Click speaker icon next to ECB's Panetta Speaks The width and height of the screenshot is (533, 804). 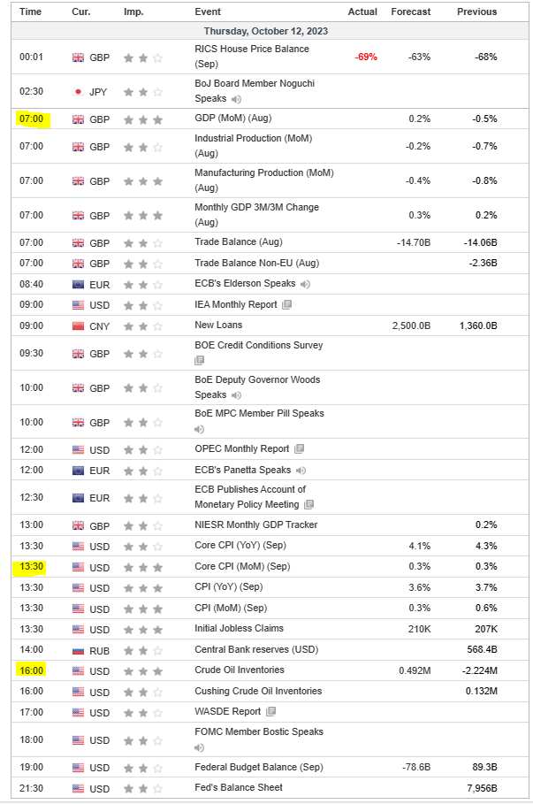(x=301, y=471)
